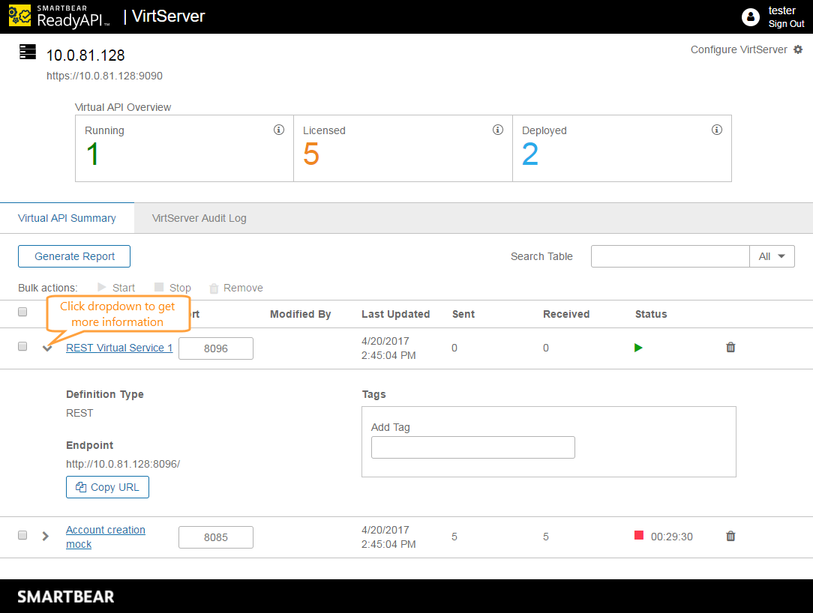Image resolution: width=813 pixels, height=613 pixels.
Task: Show info for Licensed virtual APIs
Action: tap(498, 130)
